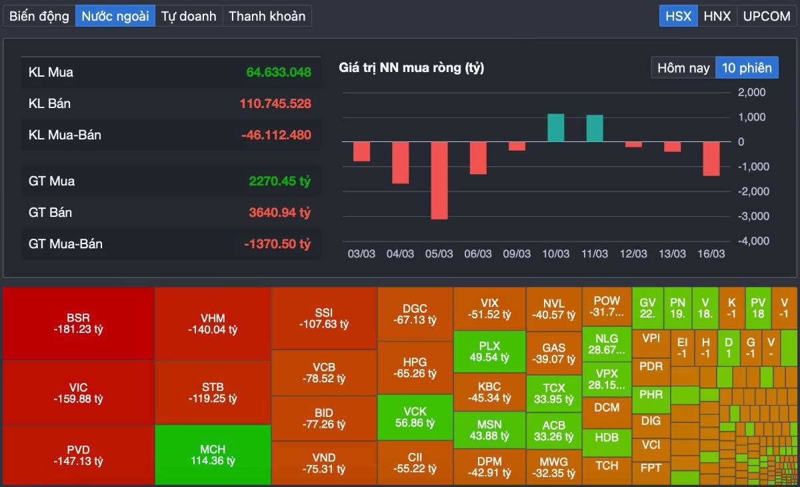Open the DGC -67.13 tỷ tile
Image resolution: width=800 pixels, height=487 pixels.
[x=415, y=314]
